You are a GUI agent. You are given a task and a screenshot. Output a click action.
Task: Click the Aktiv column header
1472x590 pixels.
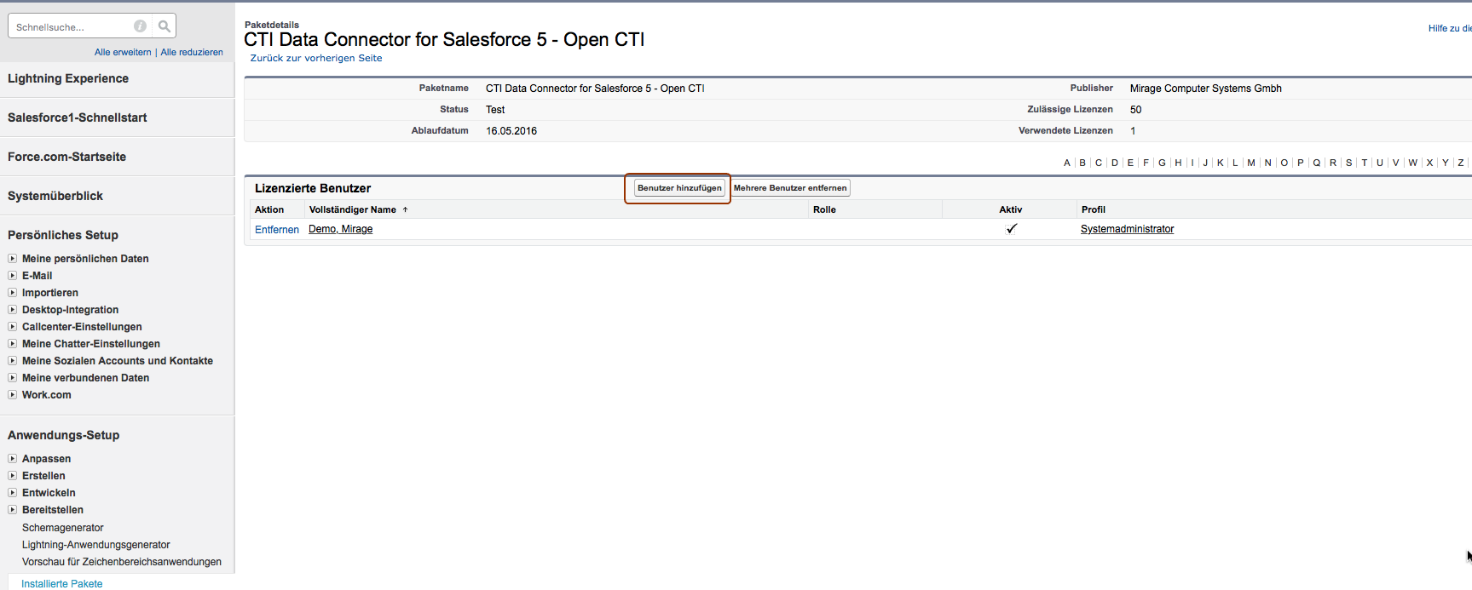point(1011,209)
